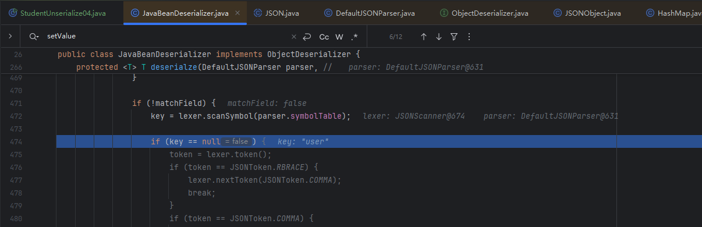The width and height of the screenshot is (702, 227).
Task: Click the 'matchField: false' inline hint
Action: tap(267, 103)
